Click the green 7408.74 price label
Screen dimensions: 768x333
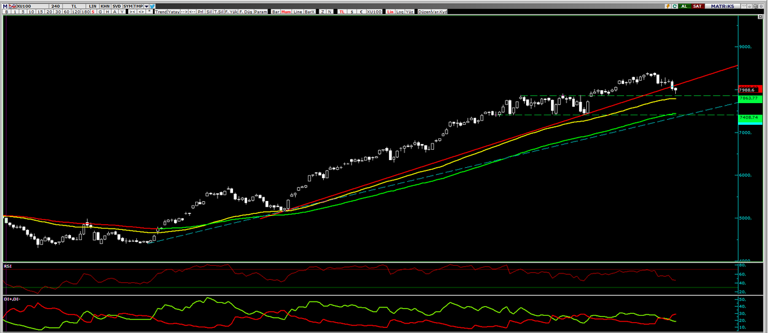750,118
